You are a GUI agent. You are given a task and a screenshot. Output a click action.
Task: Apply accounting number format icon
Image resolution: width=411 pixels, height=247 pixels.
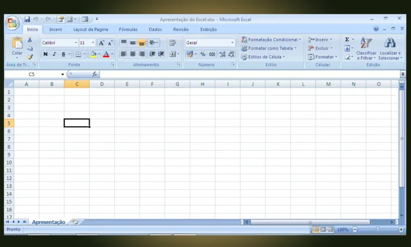190,54
